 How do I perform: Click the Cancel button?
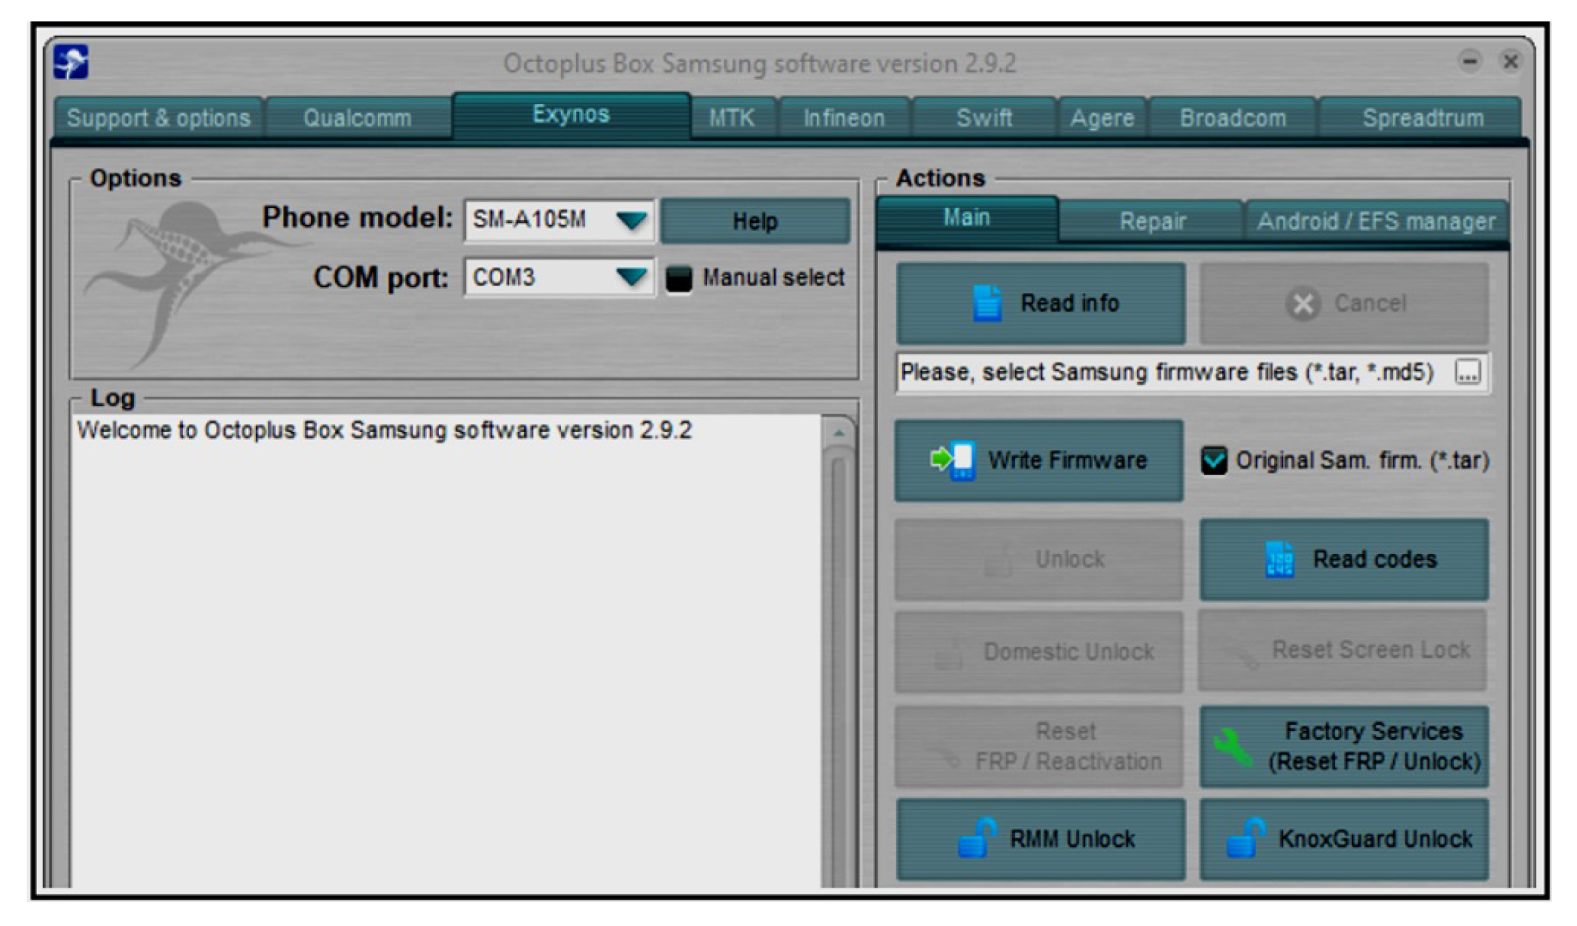pos(1345,303)
